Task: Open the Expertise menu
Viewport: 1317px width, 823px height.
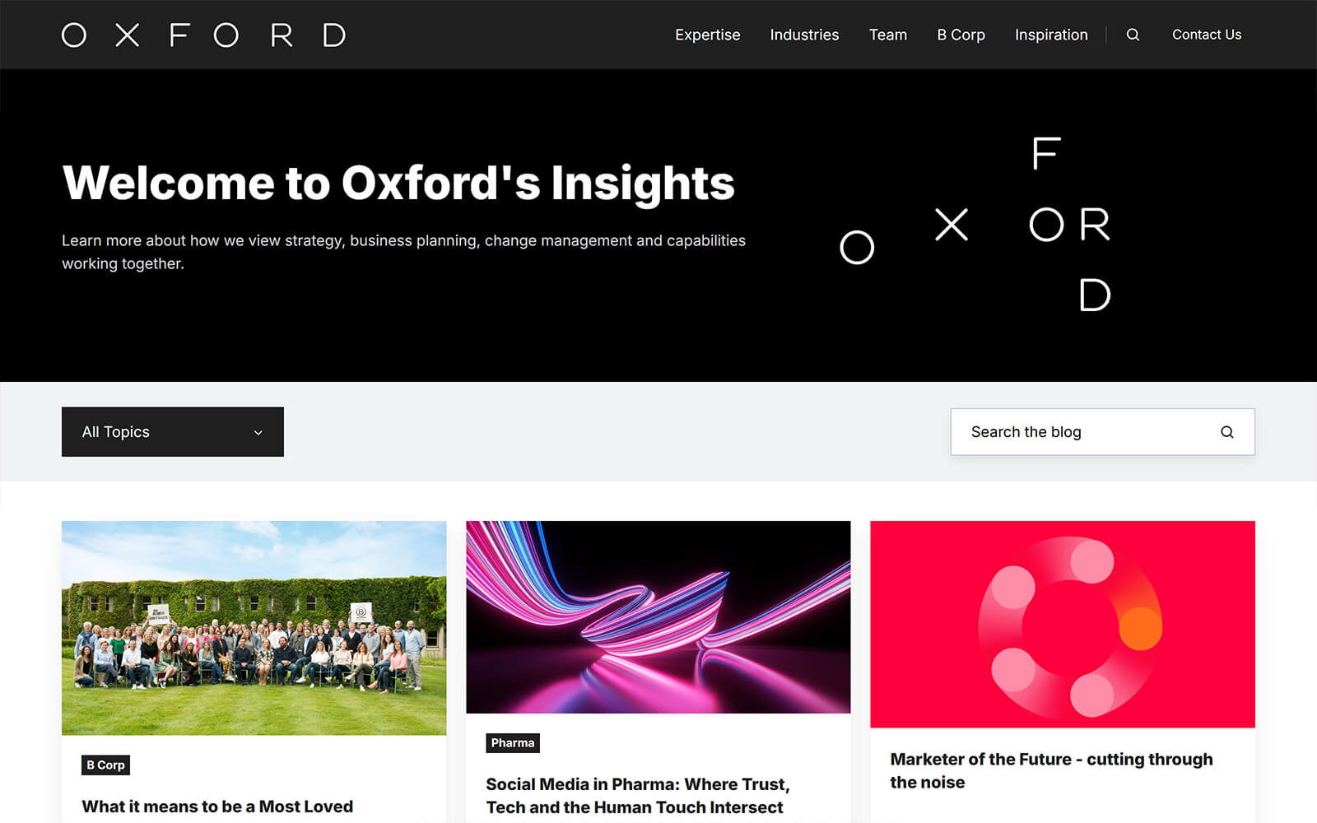Action: tap(707, 35)
